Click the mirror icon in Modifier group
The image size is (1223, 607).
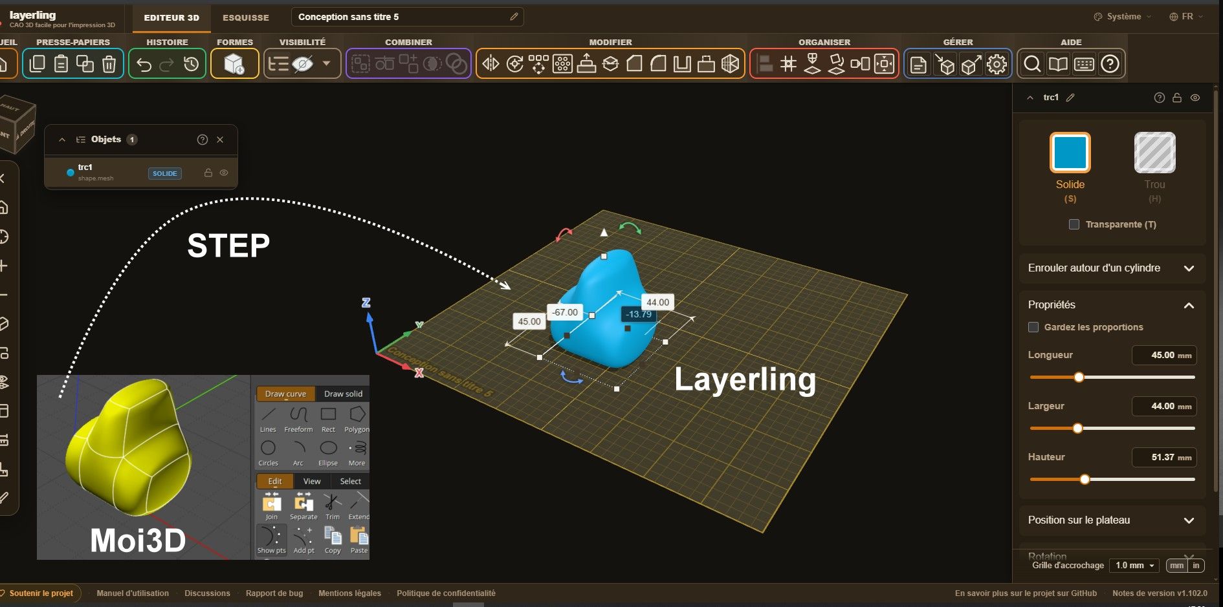tap(491, 64)
